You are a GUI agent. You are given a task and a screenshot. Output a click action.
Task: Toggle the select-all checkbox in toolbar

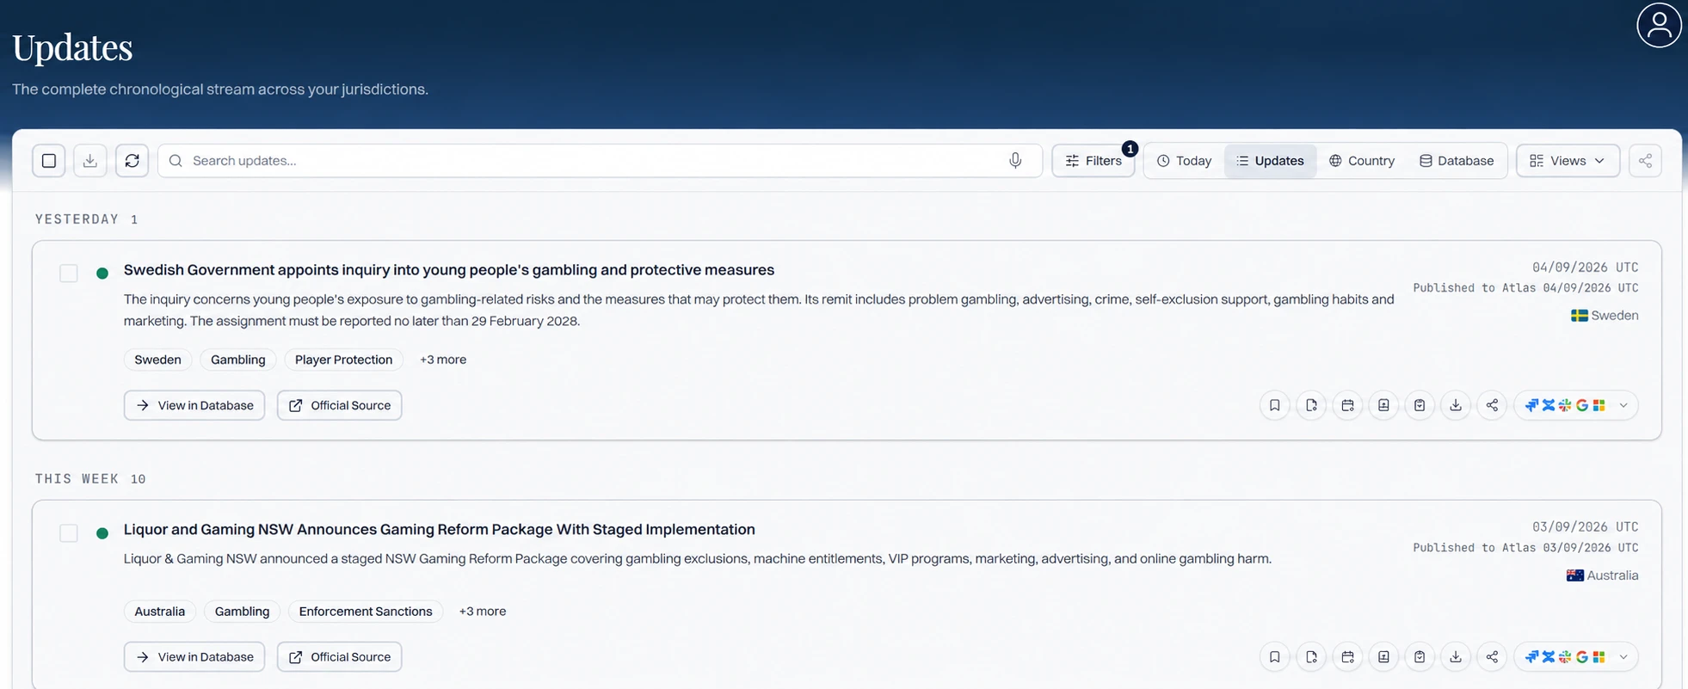pyautogui.click(x=49, y=161)
